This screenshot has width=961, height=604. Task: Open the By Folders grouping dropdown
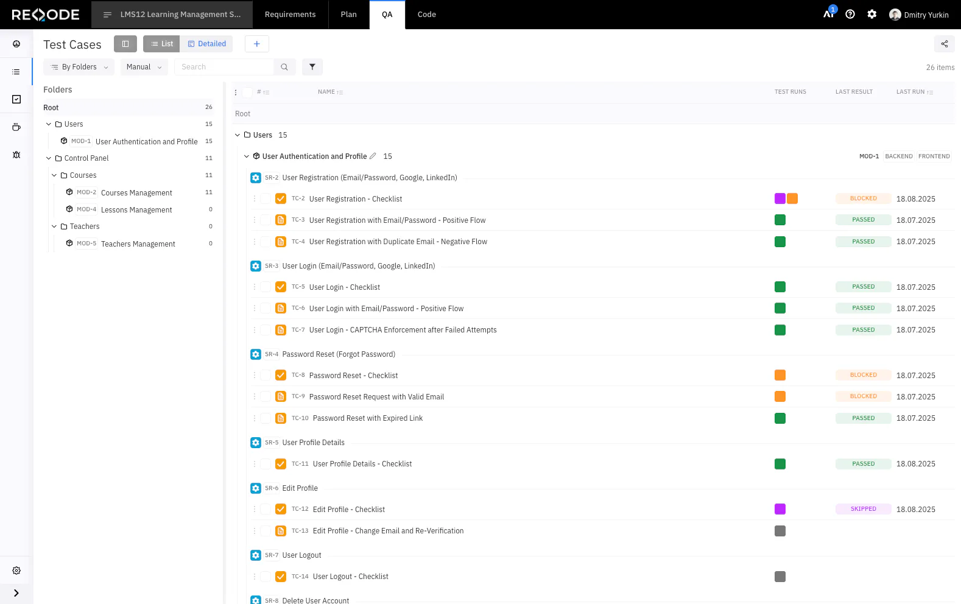tap(79, 67)
